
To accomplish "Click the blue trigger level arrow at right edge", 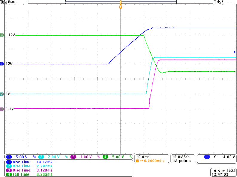I will click(x=235, y=52).
